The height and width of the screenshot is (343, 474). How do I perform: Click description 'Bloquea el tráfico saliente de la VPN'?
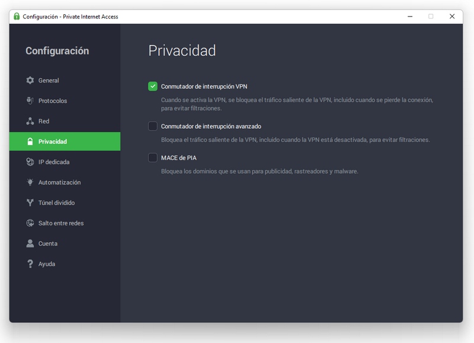pos(295,140)
